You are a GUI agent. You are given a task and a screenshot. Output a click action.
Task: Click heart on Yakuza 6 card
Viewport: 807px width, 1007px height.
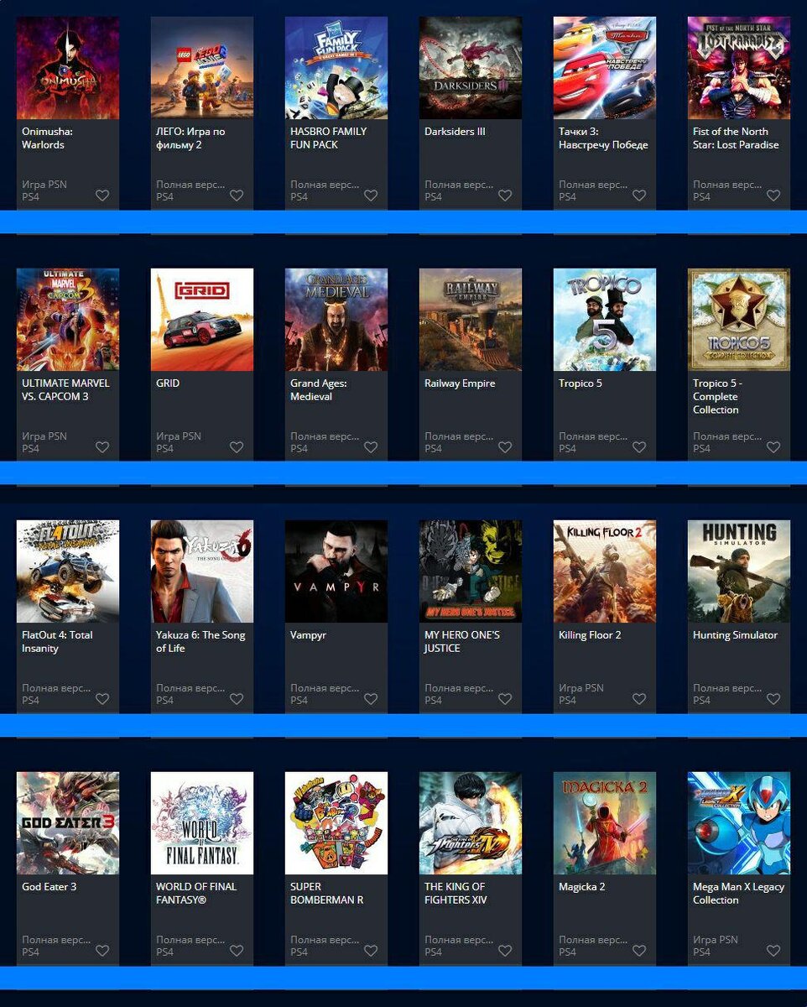tap(237, 699)
